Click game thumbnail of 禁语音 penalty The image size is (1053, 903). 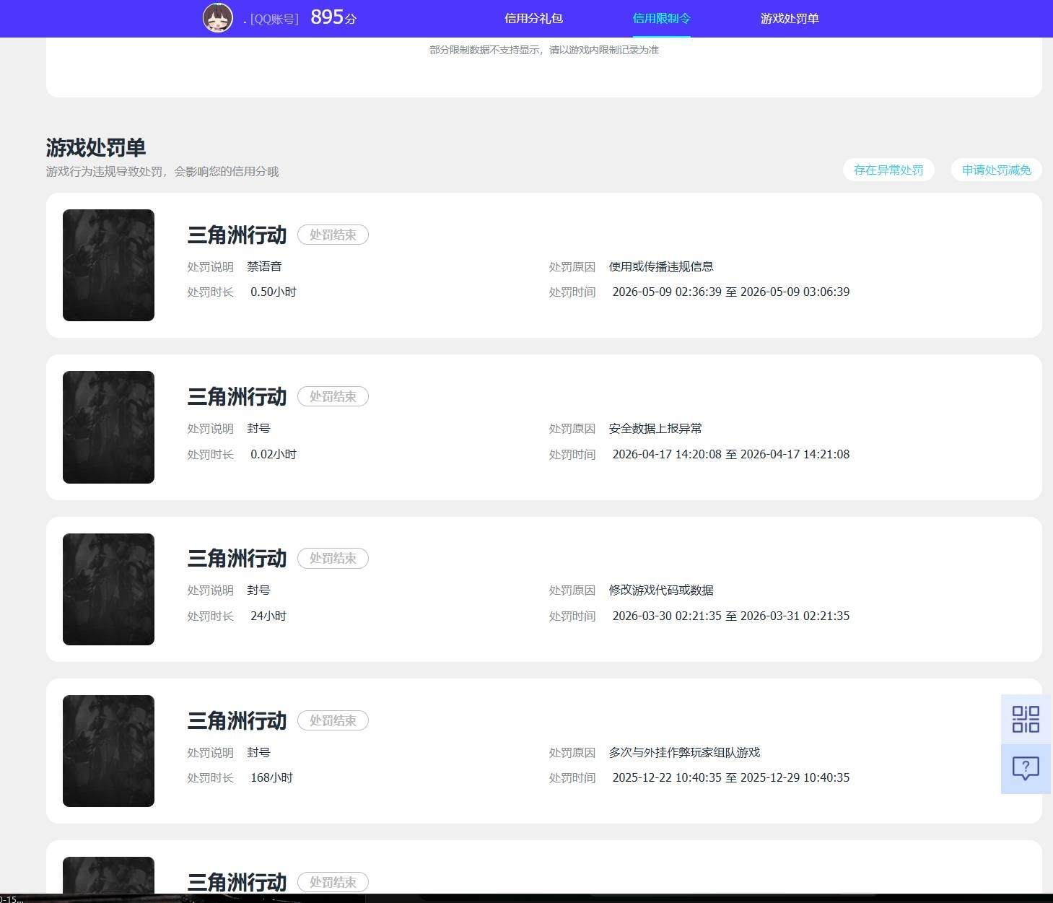108,265
